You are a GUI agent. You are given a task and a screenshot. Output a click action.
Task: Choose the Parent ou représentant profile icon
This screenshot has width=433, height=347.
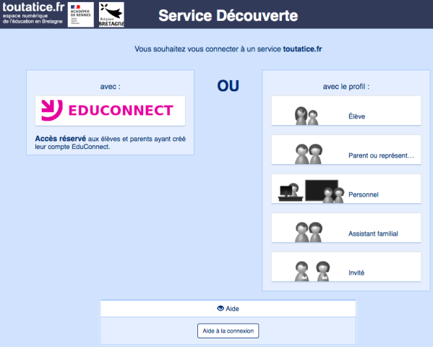click(309, 154)
